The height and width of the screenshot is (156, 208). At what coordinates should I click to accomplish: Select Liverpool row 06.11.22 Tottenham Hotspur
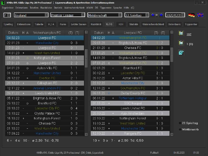click(130, 98)
